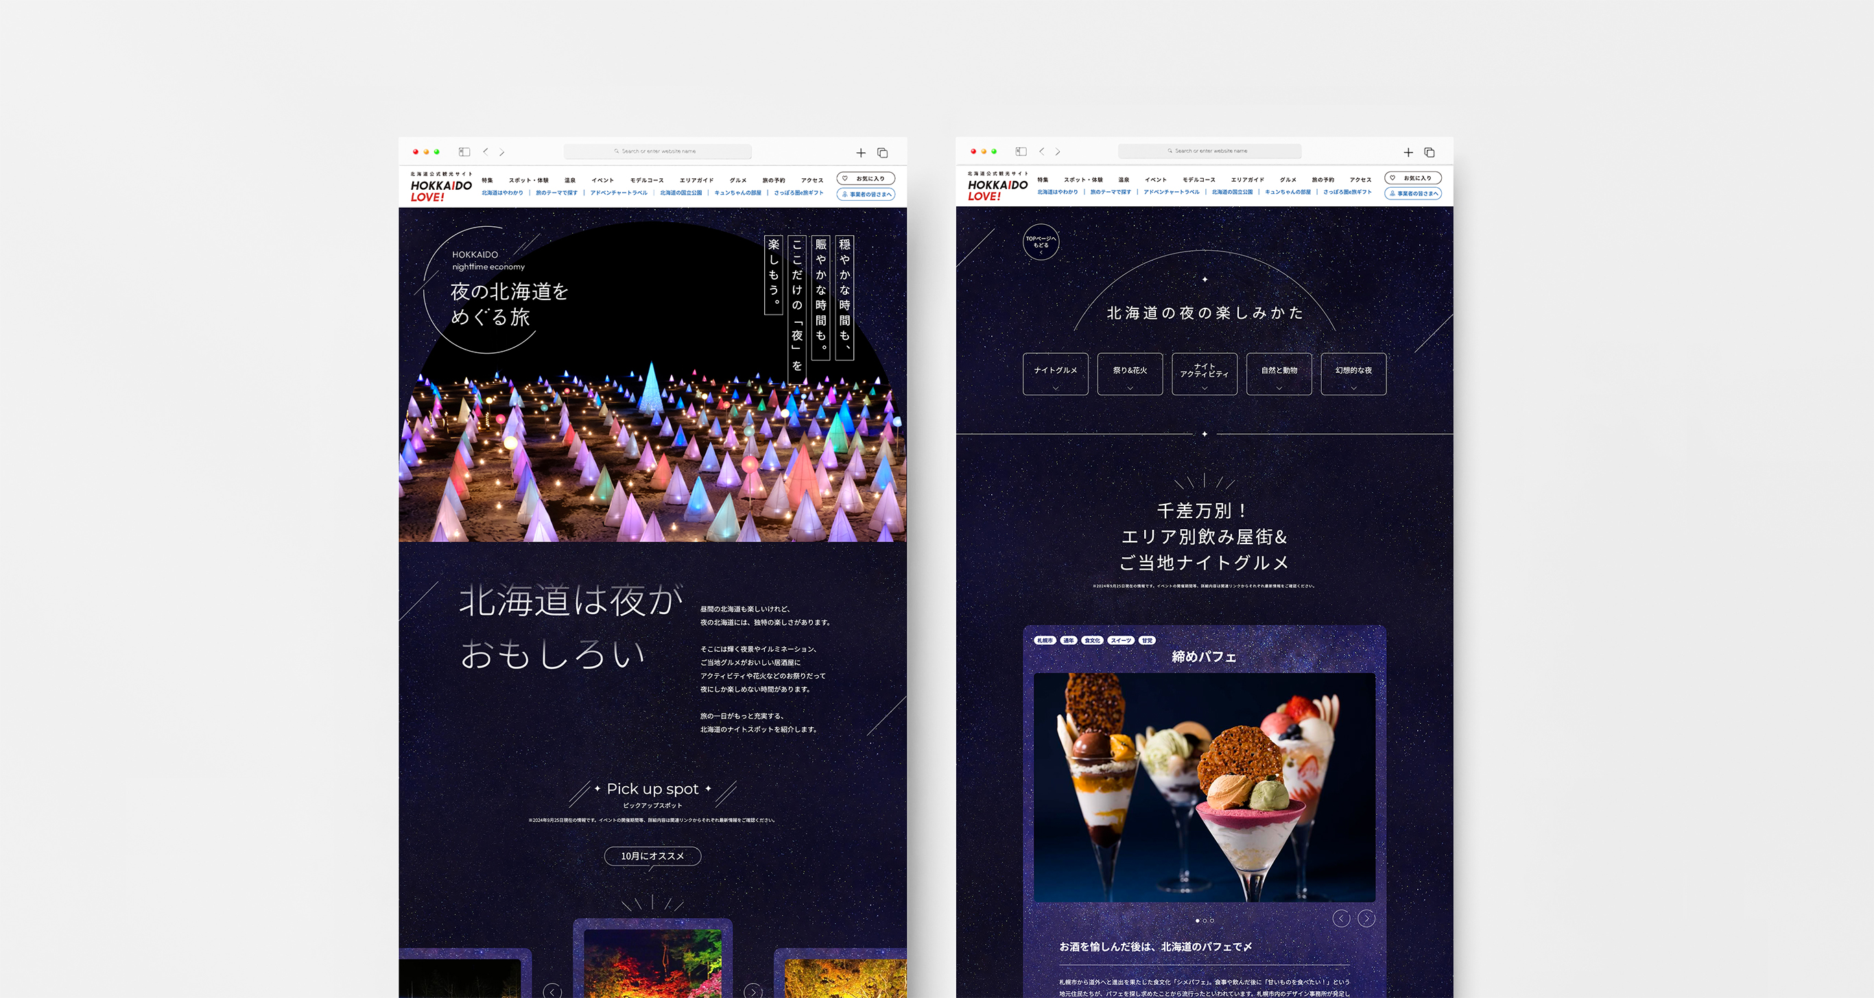Select the first dot of the parfait carousel
The image size is (1874, 998).
coord(1198,921)
